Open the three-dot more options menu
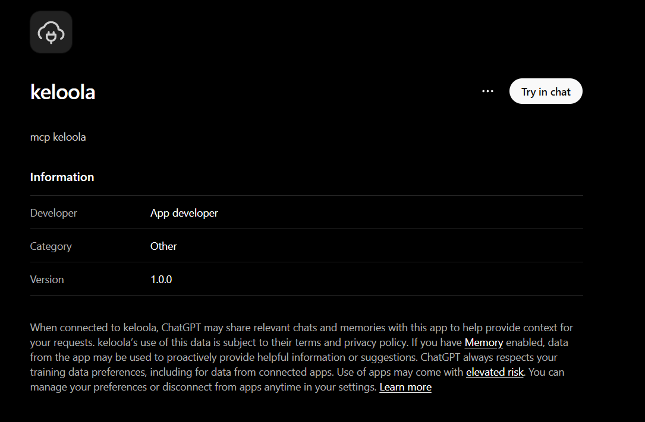Image resolution: width=645 pixels, height=422 pixels. (x=487, y=91)
